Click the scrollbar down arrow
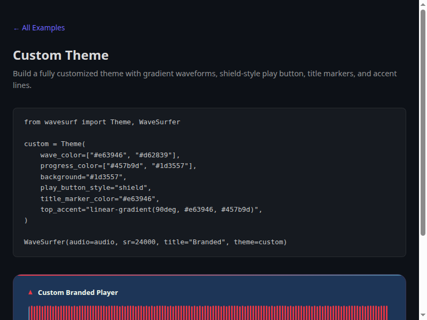The height and width of the screenshot is (320, 427). (423, 315)
